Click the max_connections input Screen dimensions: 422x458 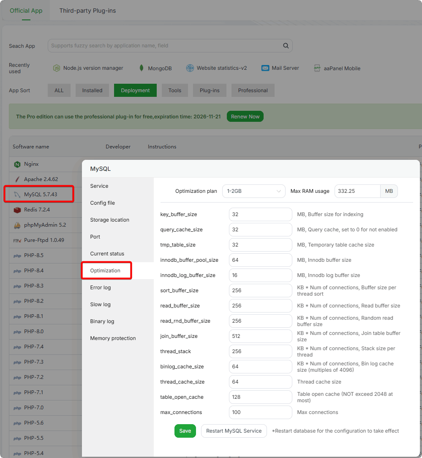[x=260, y=412]
